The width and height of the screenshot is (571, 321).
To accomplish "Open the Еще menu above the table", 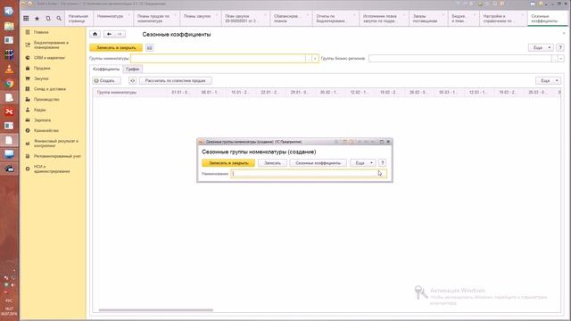I will tap(549, 80).
